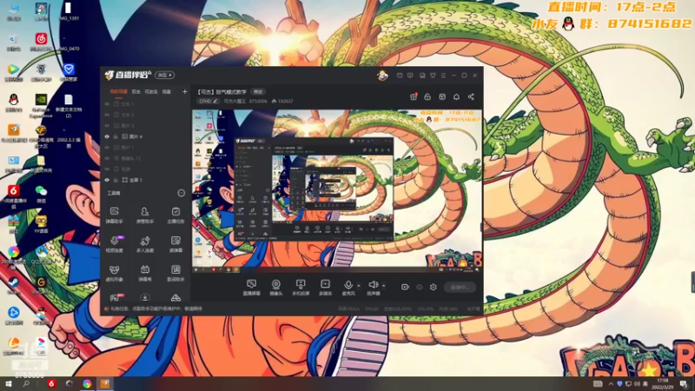The height and width of the screenshot is (391, 695).
Task: Hide the 图片 4 source
Action: coord(107,136)
